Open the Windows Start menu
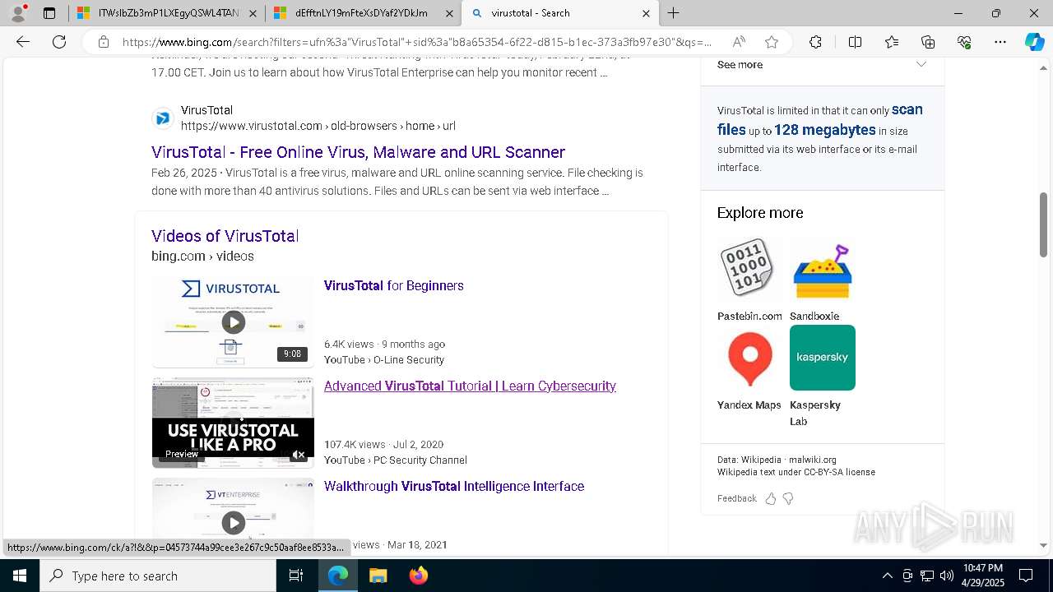Viewport: 1053px width, 592px height. 20,576
